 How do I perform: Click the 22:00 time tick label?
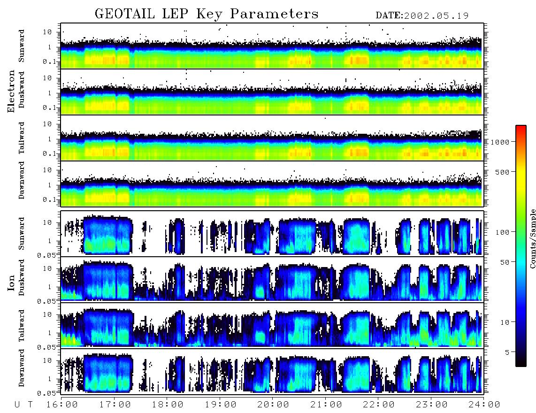tap(379, 405)
